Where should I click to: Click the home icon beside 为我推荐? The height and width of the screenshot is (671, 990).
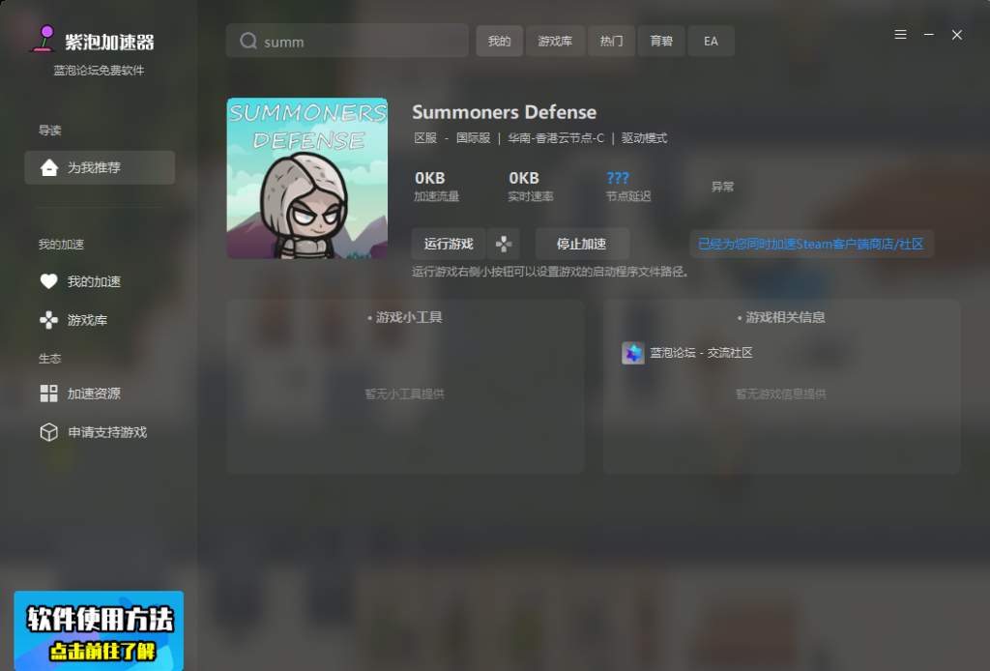[49, 167]
